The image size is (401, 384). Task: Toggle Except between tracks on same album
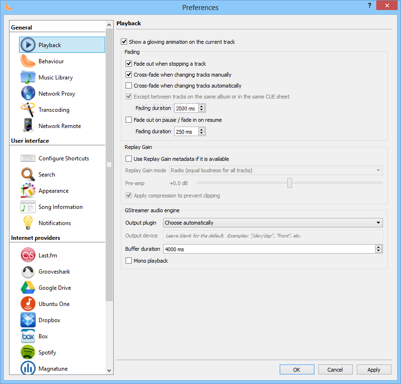128,97
